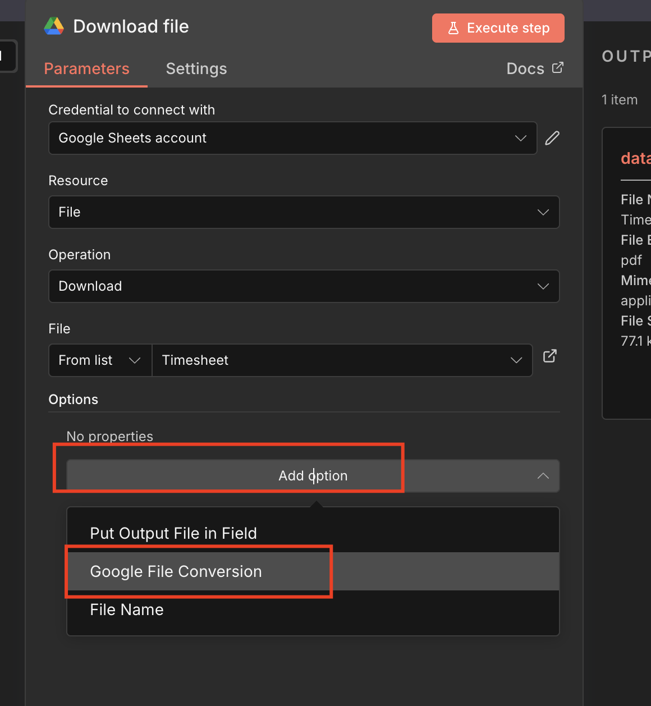Click the Google Drive logo icon
This screenshot has height=706, width=651.
(54, 26)
